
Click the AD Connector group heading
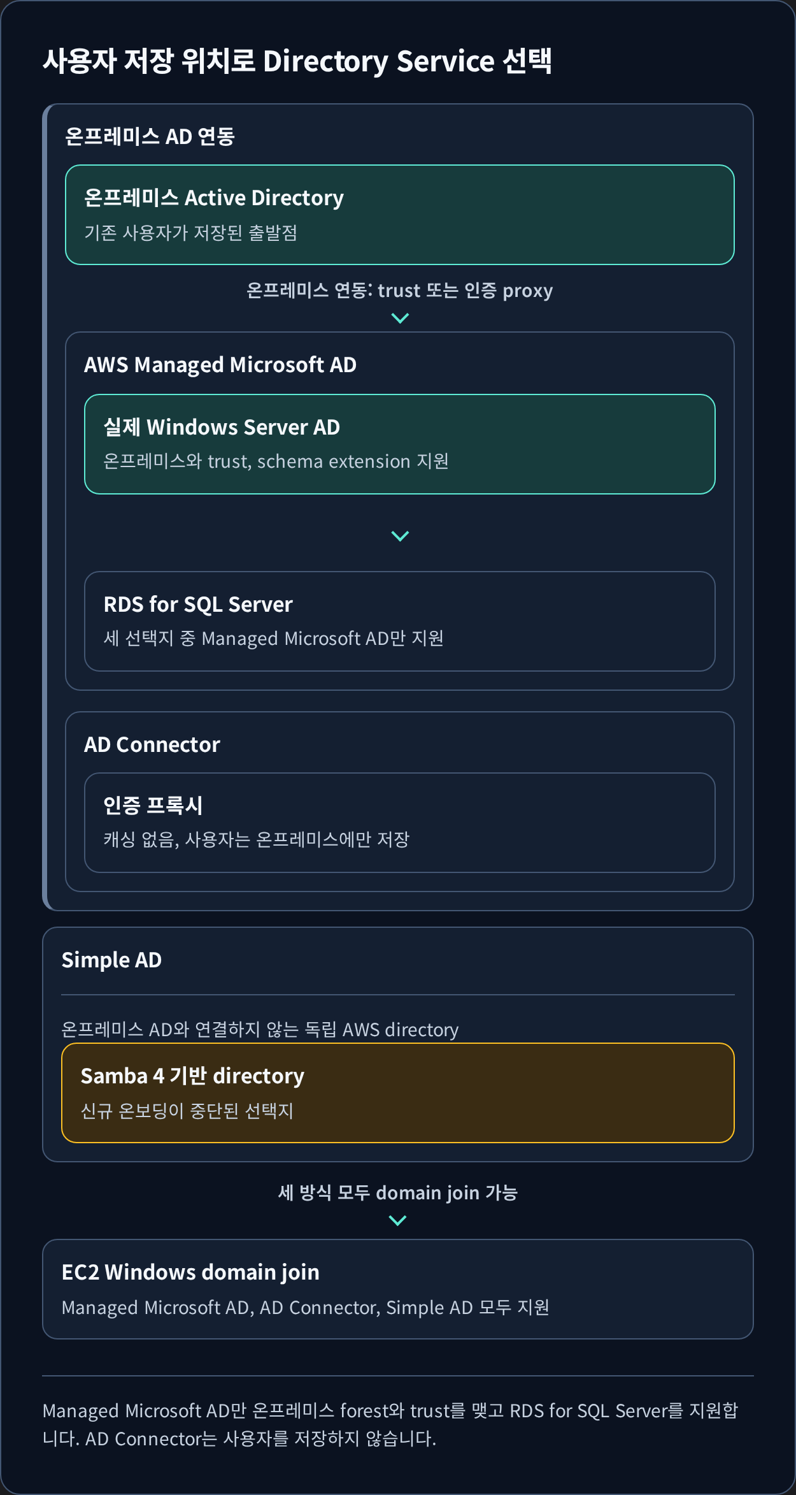(152, 744)
